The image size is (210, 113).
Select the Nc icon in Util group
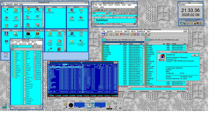(6, 42)
